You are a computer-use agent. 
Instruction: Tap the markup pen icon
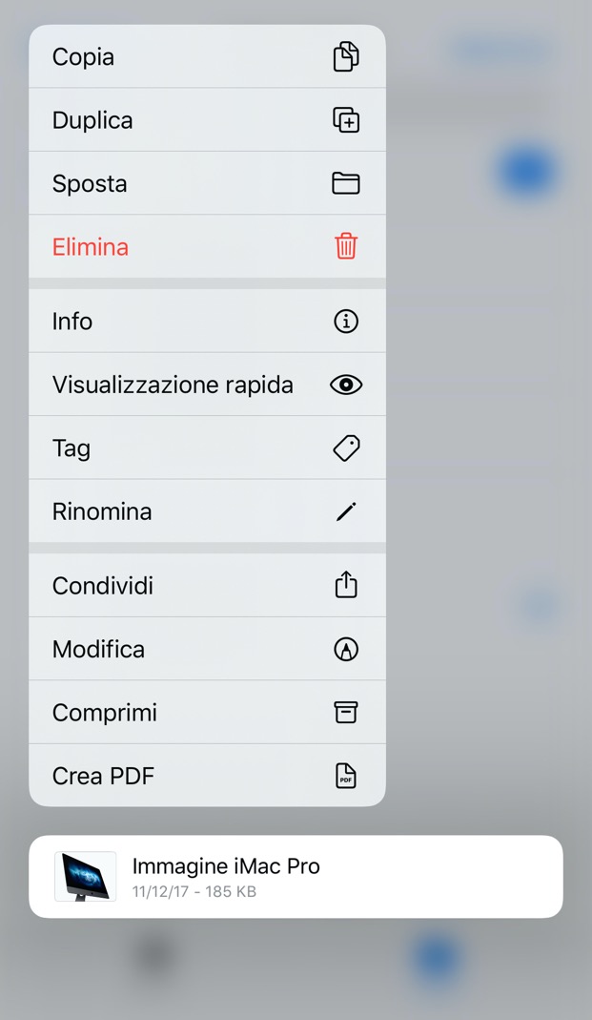click(346, 649)
